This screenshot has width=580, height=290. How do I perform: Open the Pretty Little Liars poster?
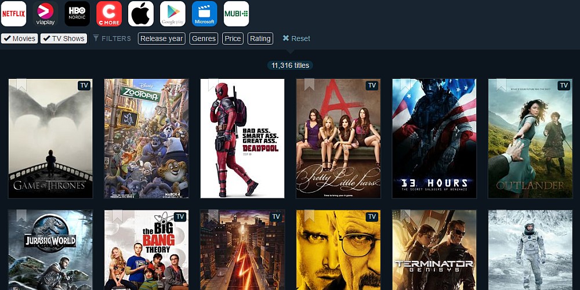click(338, 139)
